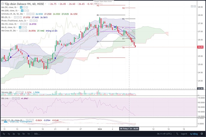Open Volume (20) indicator settings
The image size is (206, 137).
point(20,92)
